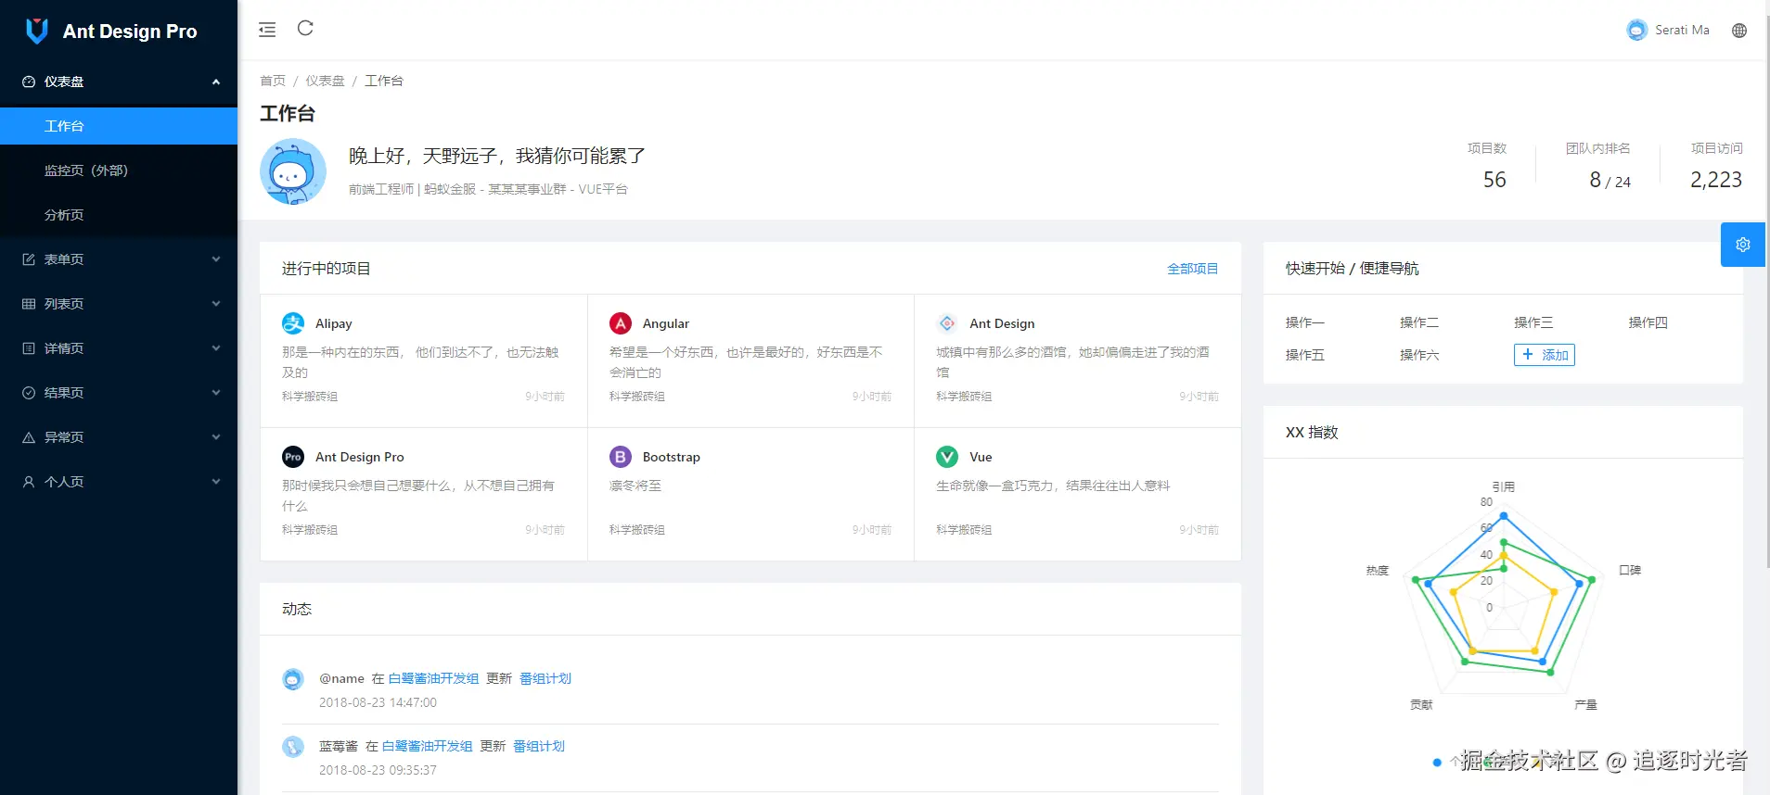Click the Alipay project icon
Image resolution: width=1770 pixels, height=795 pixels.
(x=293, y=323)
